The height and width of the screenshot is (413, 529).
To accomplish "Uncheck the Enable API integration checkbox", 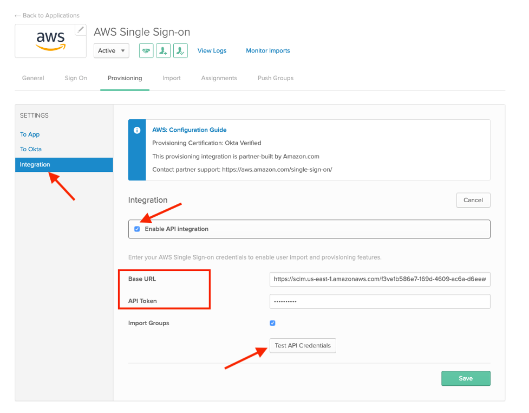I will [x=137, y=229].
